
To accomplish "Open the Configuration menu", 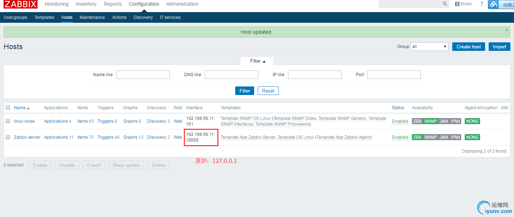I will pyautogui.click(x=144, y=4).
